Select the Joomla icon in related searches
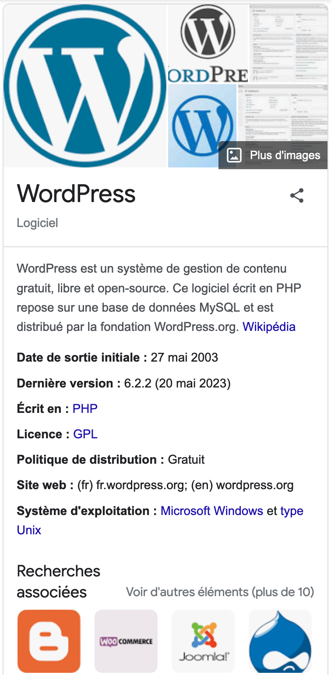The image size is (331, 675). (x=203, y=641)
